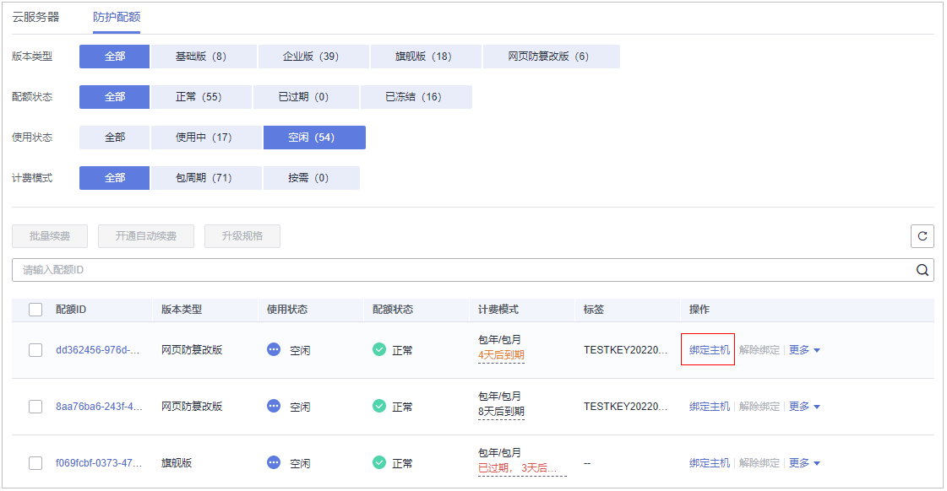Click green normal status icon in first row

point(379,349)
